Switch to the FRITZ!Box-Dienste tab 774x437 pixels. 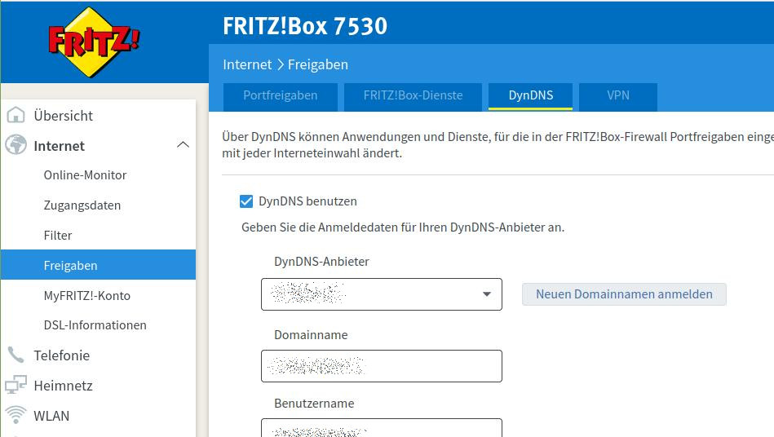pyautogui.click(x=414, y=95)
